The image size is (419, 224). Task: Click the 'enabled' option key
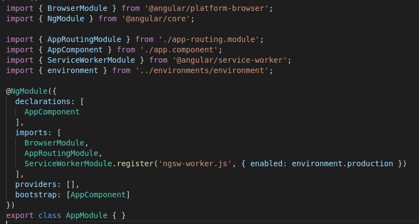tap(266, 164)
